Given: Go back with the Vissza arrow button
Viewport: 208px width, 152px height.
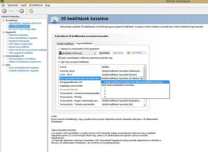Looking at the screenshot, I should [5, 11].
